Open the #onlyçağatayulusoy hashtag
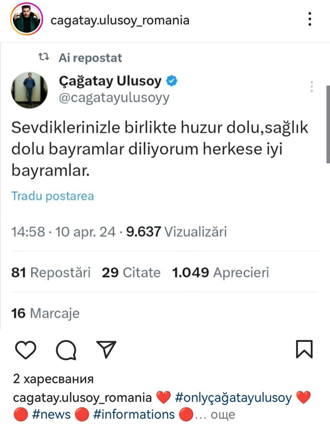330x429 pixels. tap(234, 398)
